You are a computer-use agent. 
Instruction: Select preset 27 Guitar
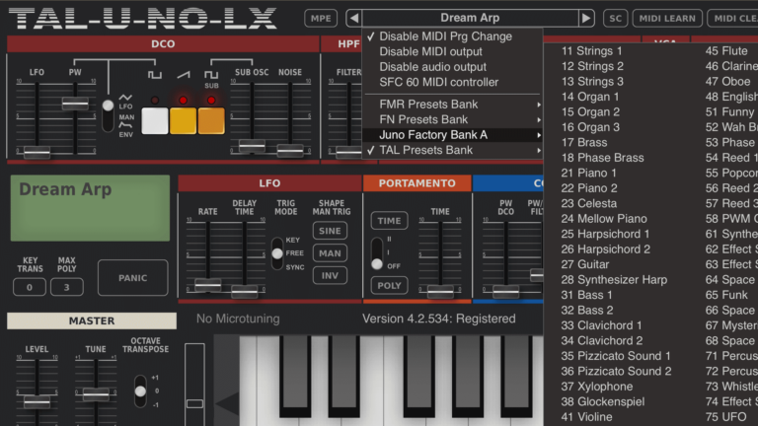(585, 264)
